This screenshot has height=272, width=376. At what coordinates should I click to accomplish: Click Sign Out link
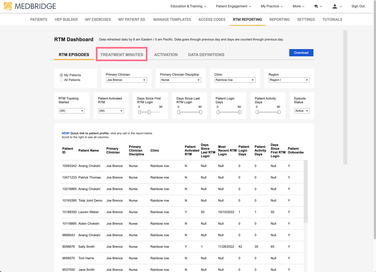point(358,6)
